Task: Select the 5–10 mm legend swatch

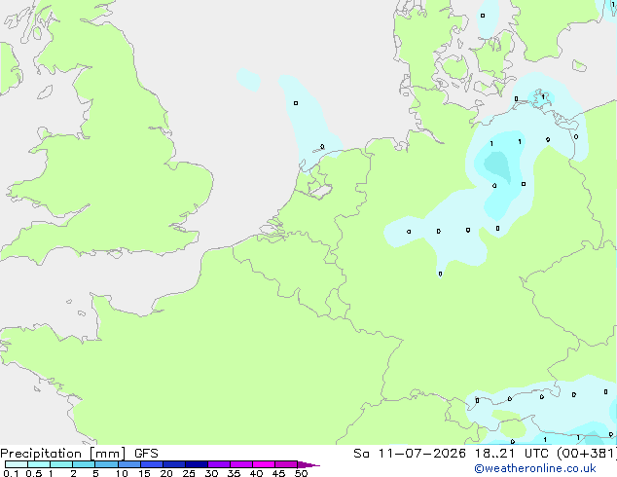Action: pyautogui.click(x=106, y=464)
